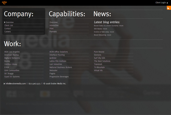View Guard ID Systems work
Screen dimensions: 171x115
(x=12, y=77)
